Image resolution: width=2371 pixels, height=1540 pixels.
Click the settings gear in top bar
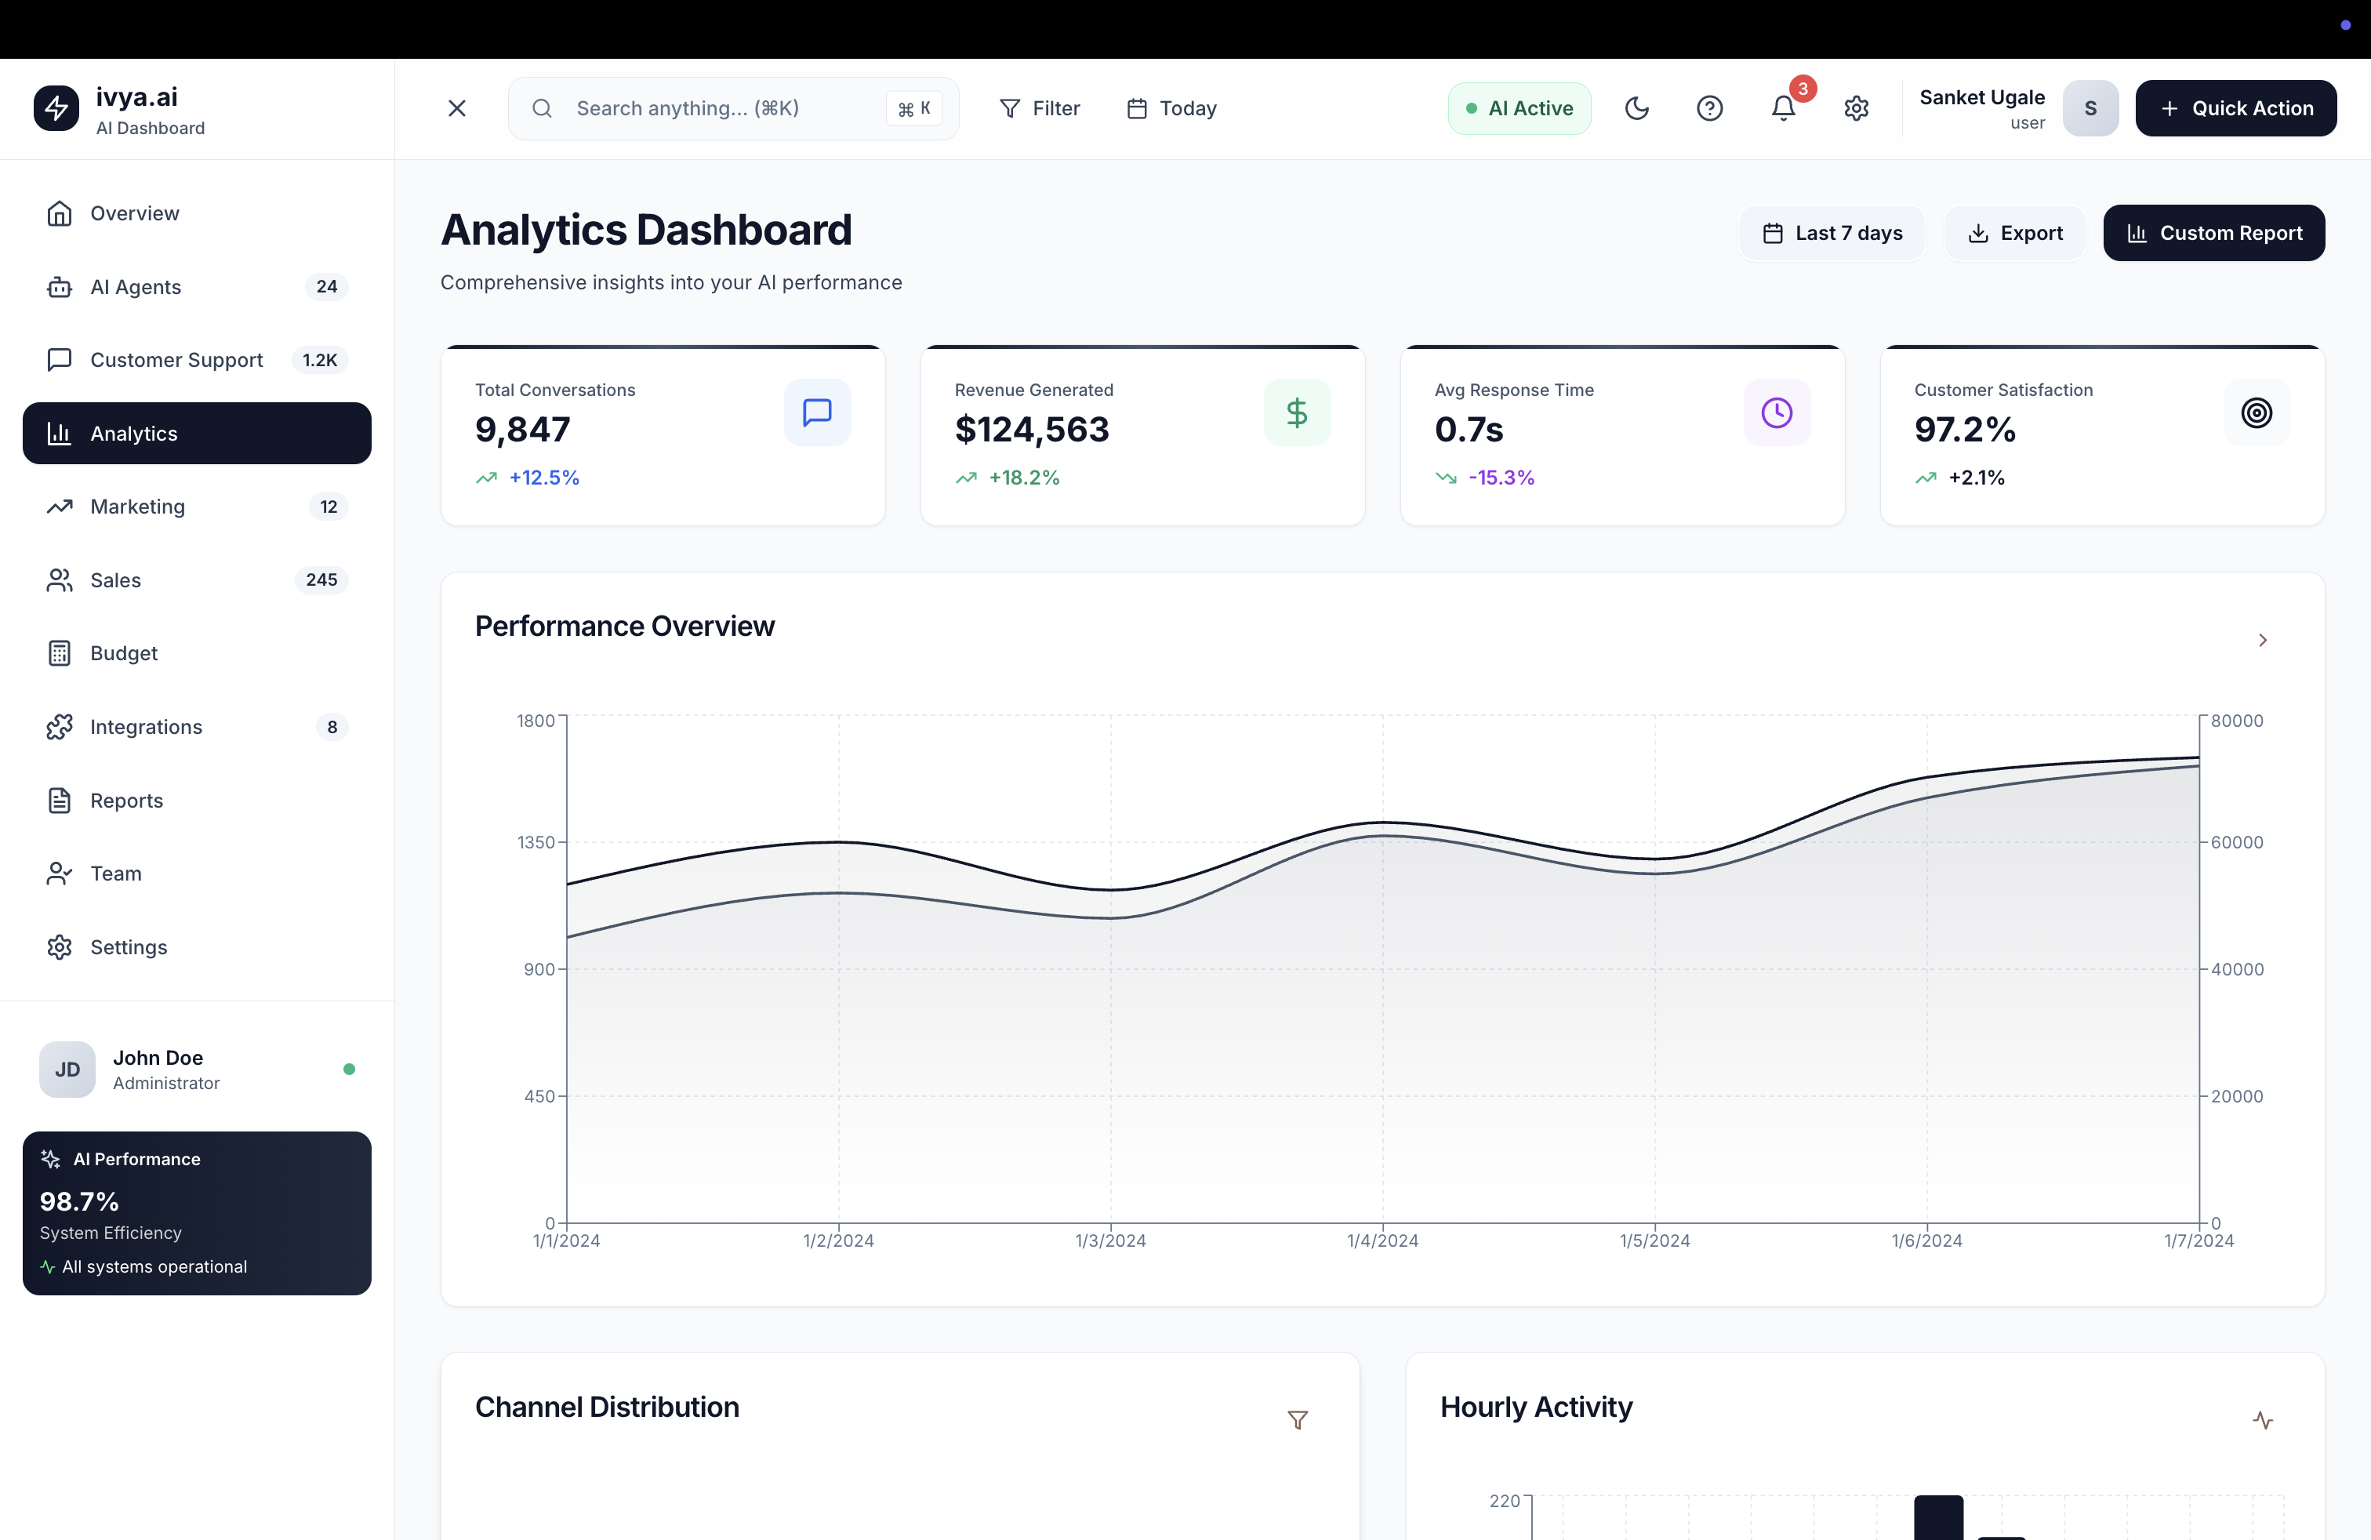click(x=1856, y=108)
